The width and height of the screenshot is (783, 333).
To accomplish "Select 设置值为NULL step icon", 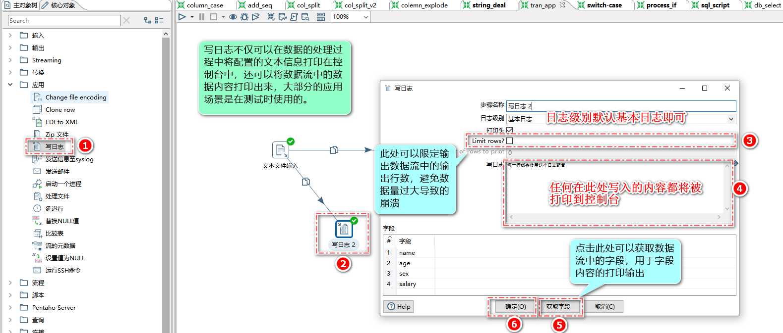I will pyautogui.click(x=37, y=258).
